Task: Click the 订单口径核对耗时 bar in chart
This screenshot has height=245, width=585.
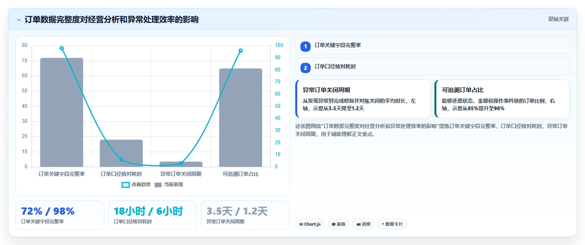Action: 121,153
